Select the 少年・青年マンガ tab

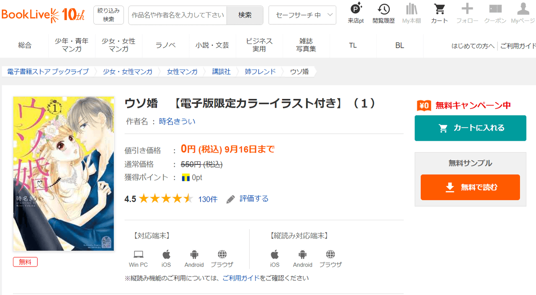pyautogui.click(x=72, y=45)
